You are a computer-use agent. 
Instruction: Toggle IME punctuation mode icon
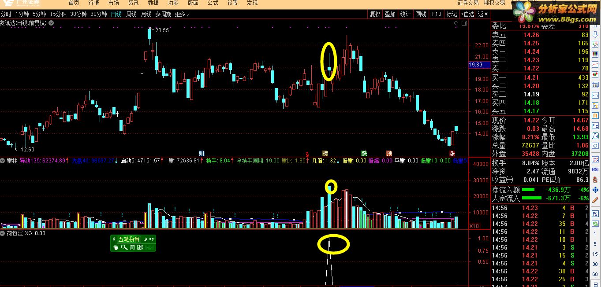pyautogui.click(x=151, y=239)
